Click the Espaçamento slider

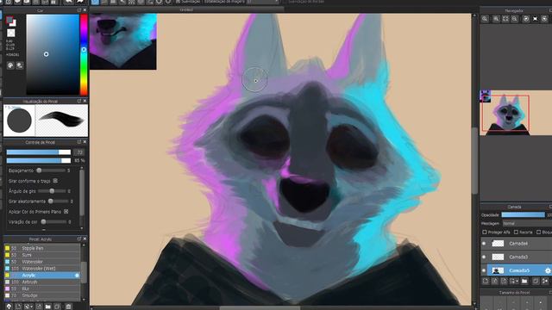(x=52, y=170)
